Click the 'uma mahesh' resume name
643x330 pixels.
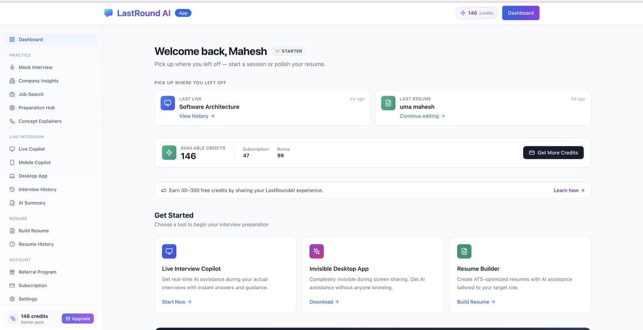pyautogui.click(x=417, y=107)
